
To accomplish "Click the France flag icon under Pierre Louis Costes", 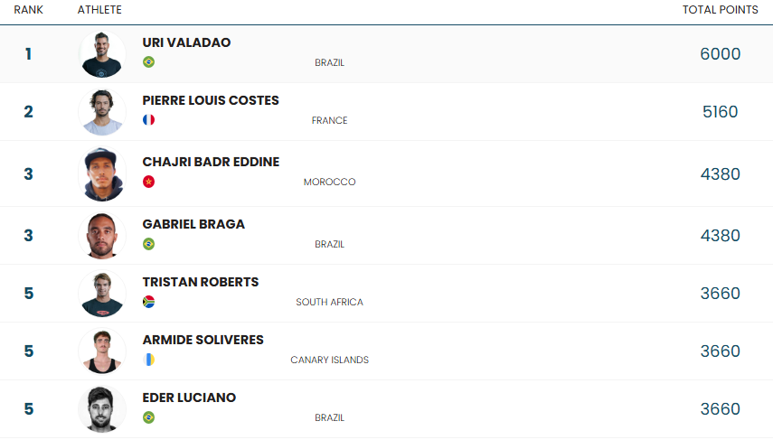I will pyautogui.click(x=148, y=120).
